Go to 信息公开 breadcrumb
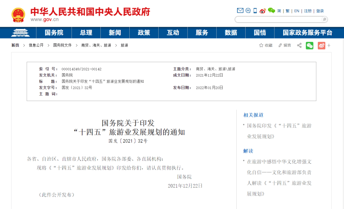The height and width of the screenshot is (209, 344). (36, 45)
